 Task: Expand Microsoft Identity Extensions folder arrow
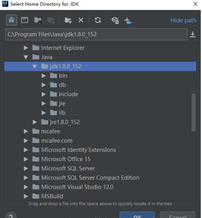point(26,150)
